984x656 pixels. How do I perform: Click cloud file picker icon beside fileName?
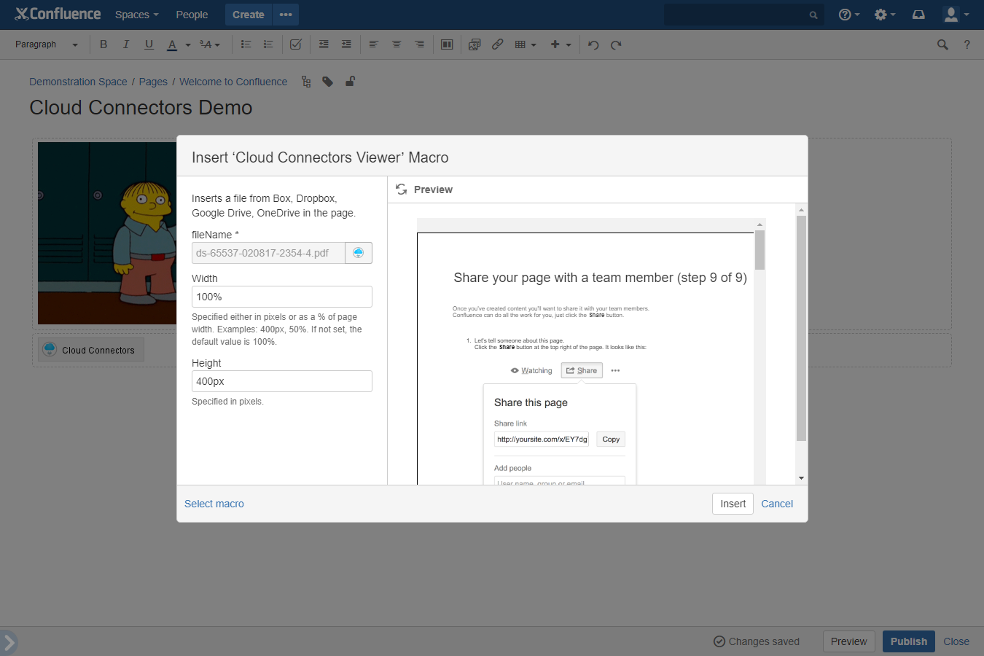coord(359,253)
